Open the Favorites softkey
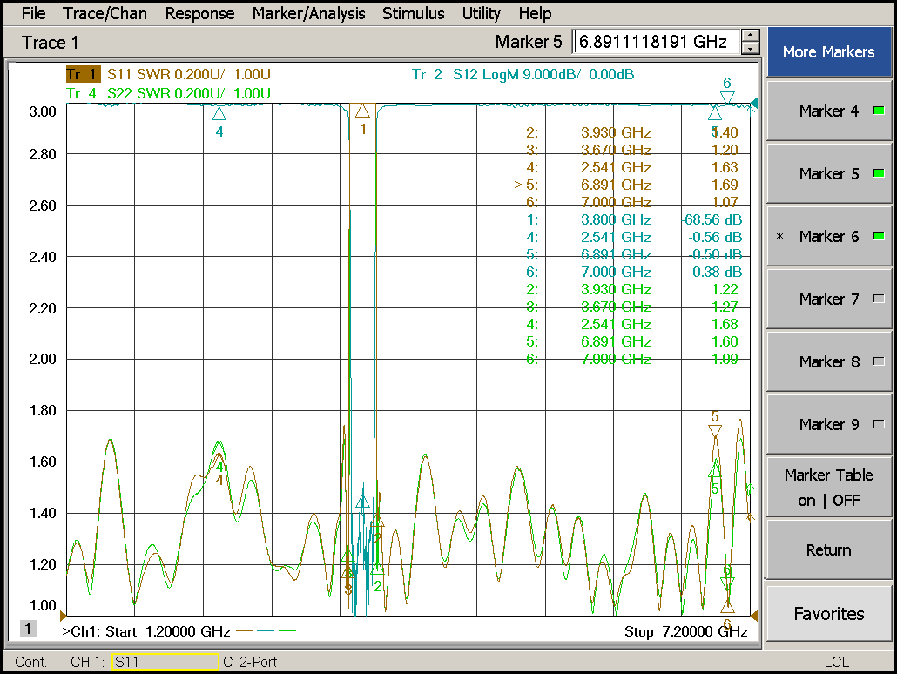Image resolution: width=897 pixels, height=674 pixels. point(828,613)
